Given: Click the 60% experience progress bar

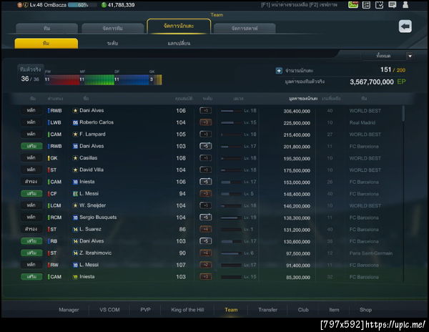Looking at the screenshot, I should tap(82, 5).
